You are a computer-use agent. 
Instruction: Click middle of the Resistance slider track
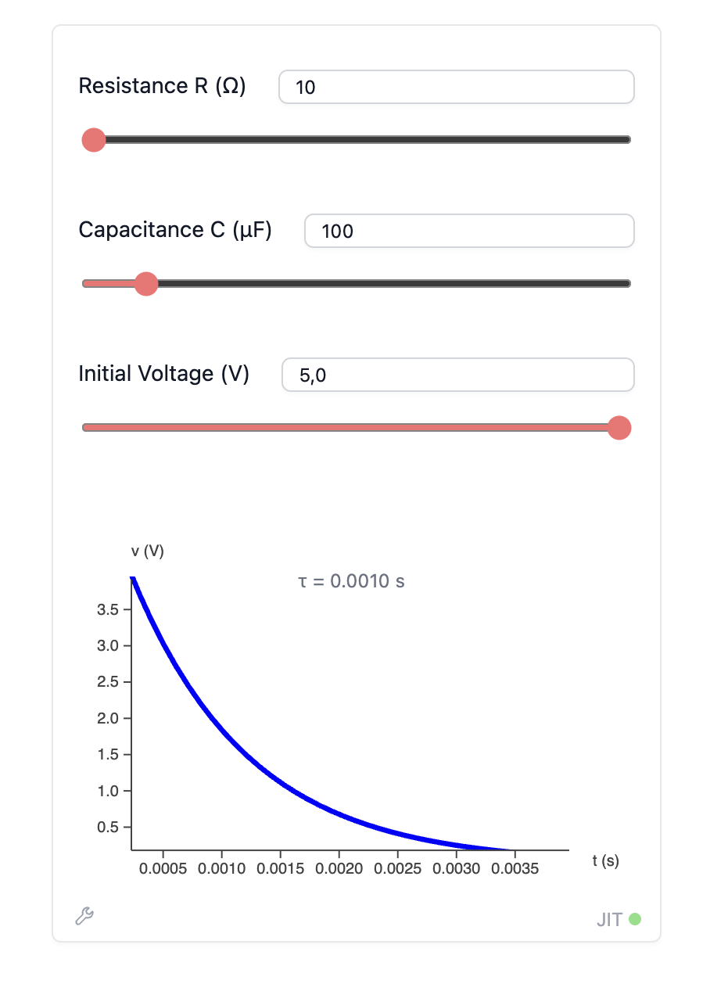357,140
